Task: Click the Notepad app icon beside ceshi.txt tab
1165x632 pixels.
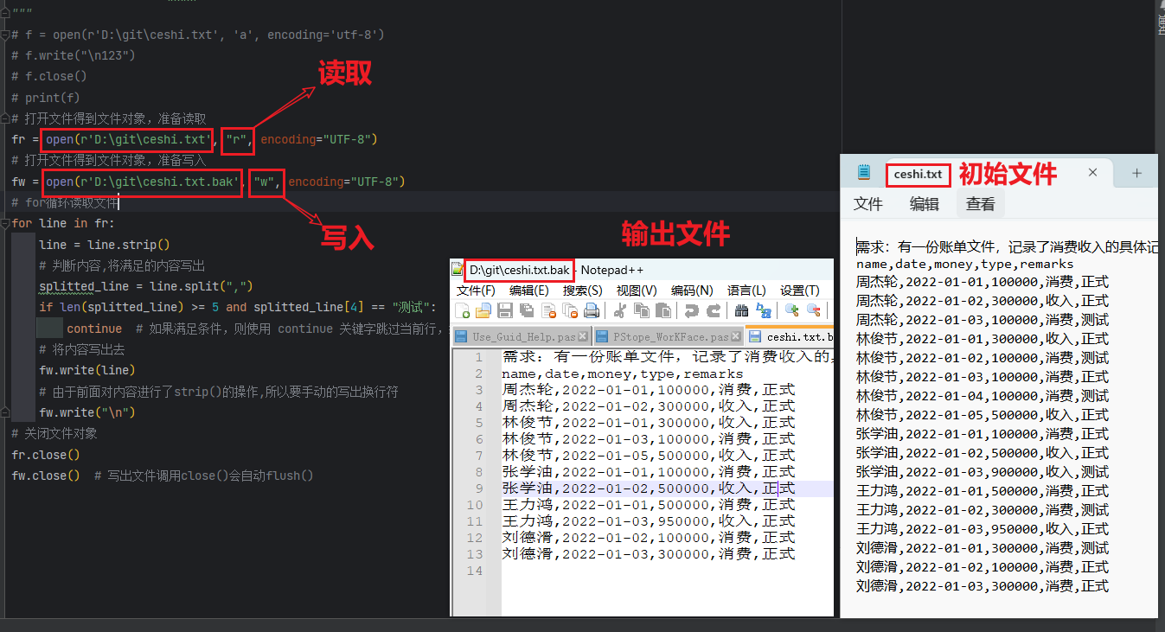Action: (863, 173)
